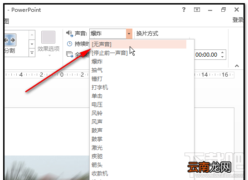This screenshot has width=248, height=180.
Task: Pick the 激光 sound entry
Action: (139, 148)
